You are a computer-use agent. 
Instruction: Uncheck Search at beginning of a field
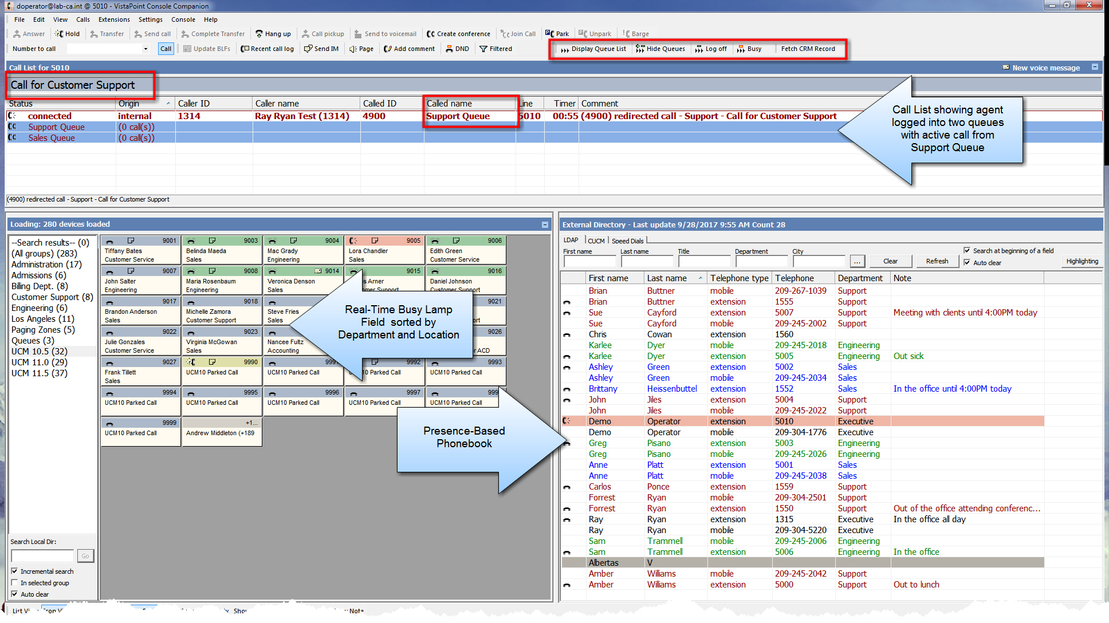(967, 250)
